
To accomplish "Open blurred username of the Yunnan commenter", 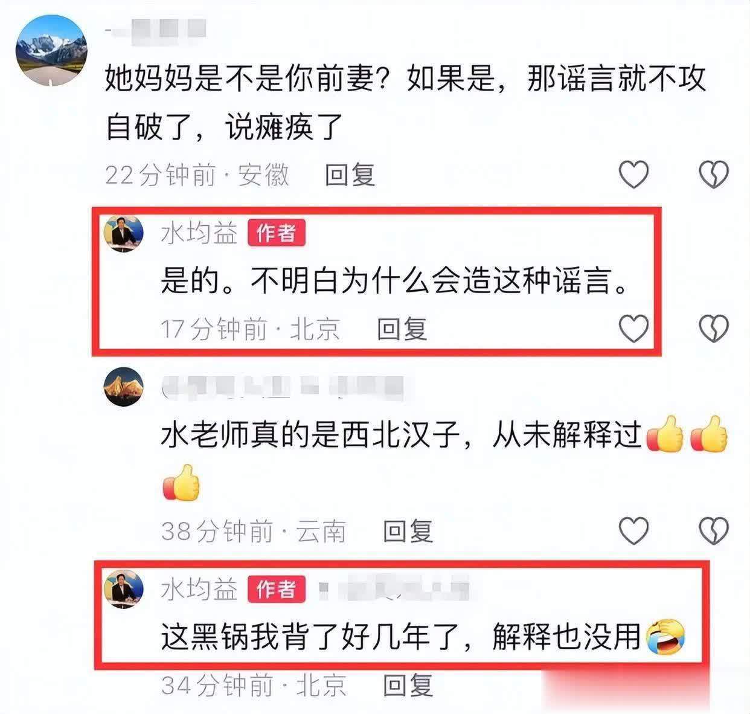I will (x=284, y=387).
